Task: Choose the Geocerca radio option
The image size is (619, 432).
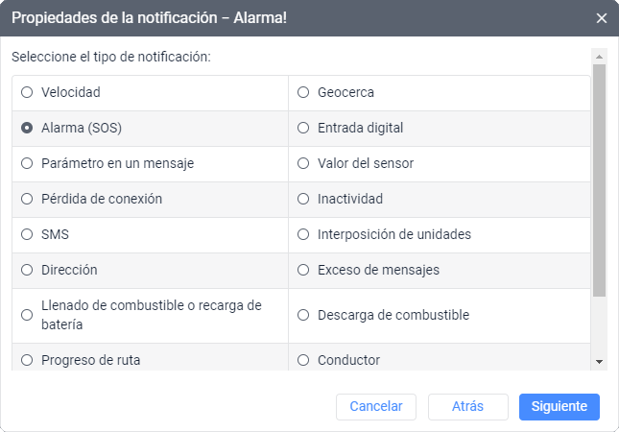Action: click(x=303, y=92)
